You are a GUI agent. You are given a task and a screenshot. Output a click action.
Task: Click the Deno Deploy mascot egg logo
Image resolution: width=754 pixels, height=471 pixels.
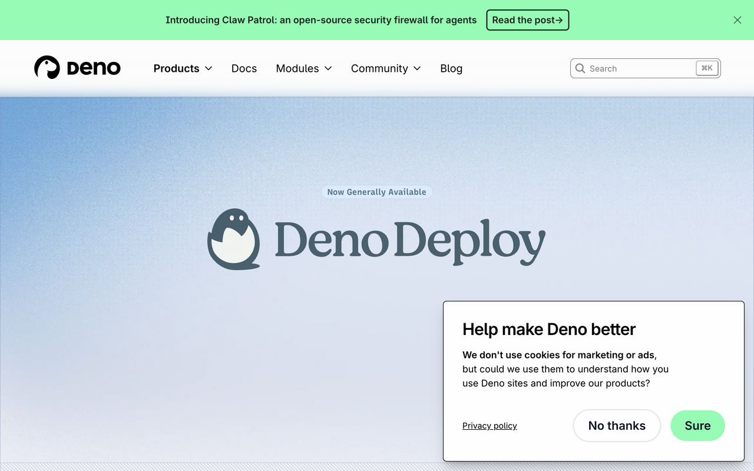click(234, 238)
